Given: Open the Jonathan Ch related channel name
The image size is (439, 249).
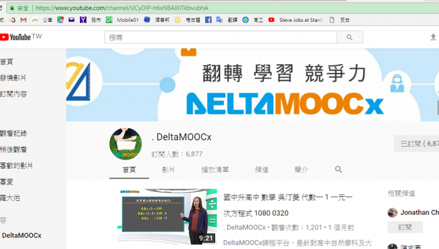Looking at the screenshot, I should point(419,212).
